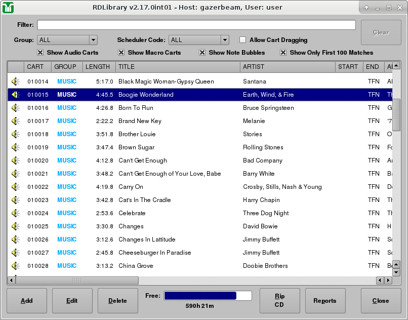This screenshot has width=408, height=320.
Task: Enable Allow Cart Dragging checkbox
Action: [x=243, y=40]
